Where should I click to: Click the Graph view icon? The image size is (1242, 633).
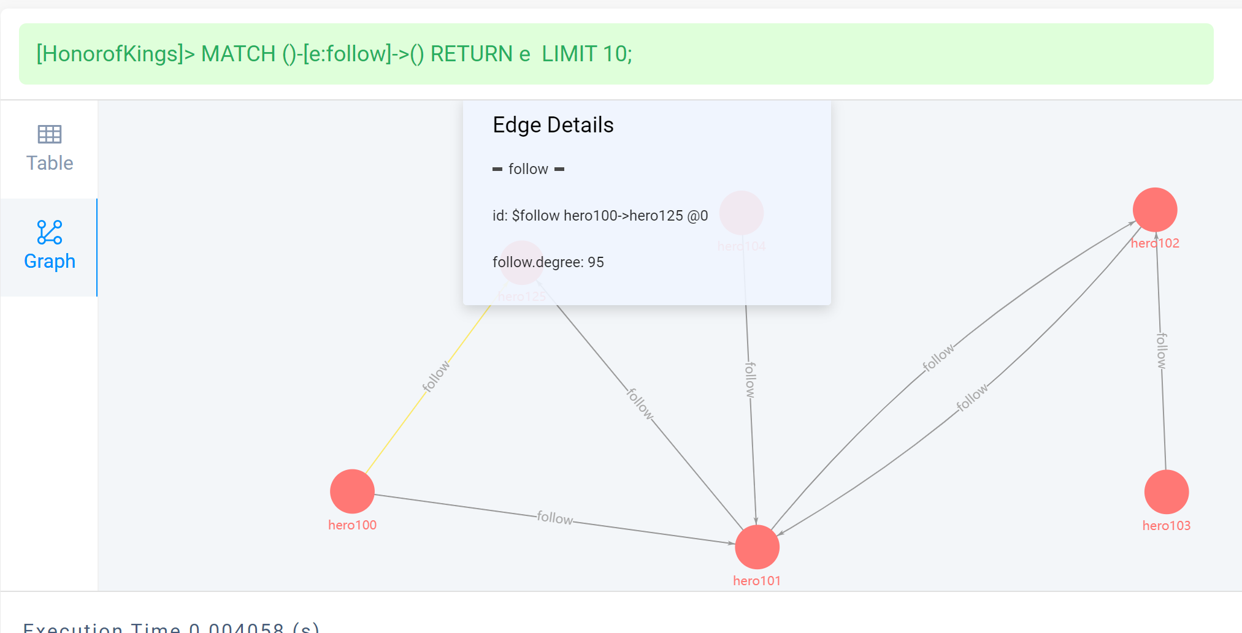tap(50, 232)
